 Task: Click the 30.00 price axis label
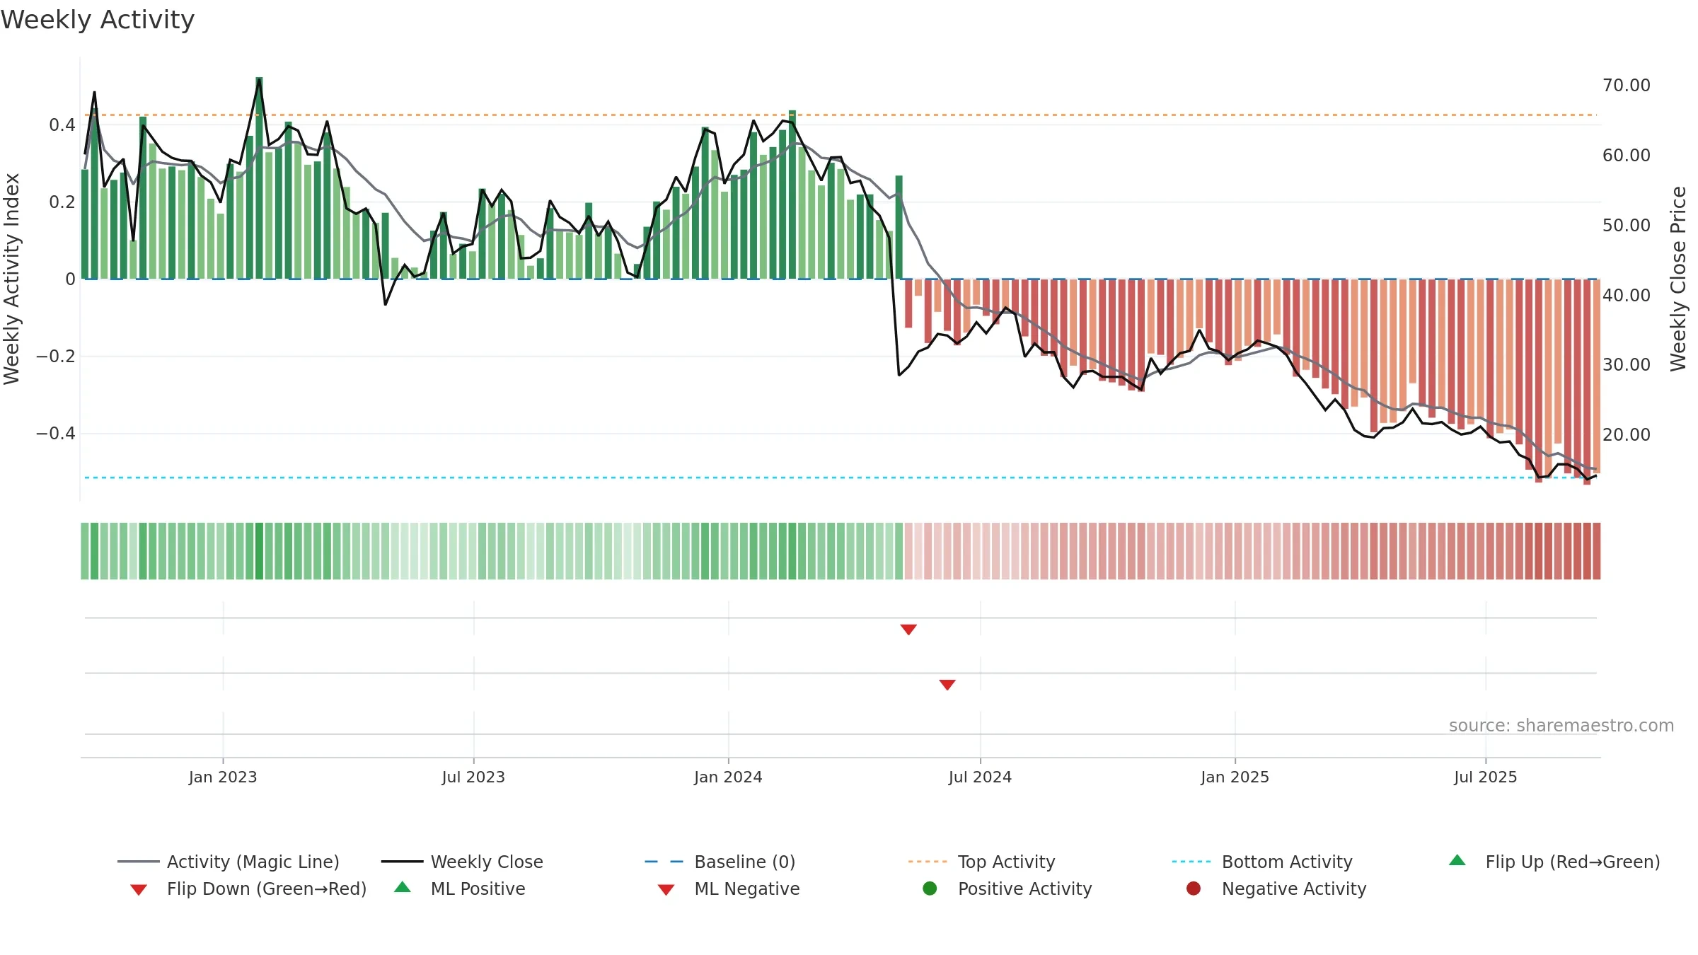[1626, 364]
